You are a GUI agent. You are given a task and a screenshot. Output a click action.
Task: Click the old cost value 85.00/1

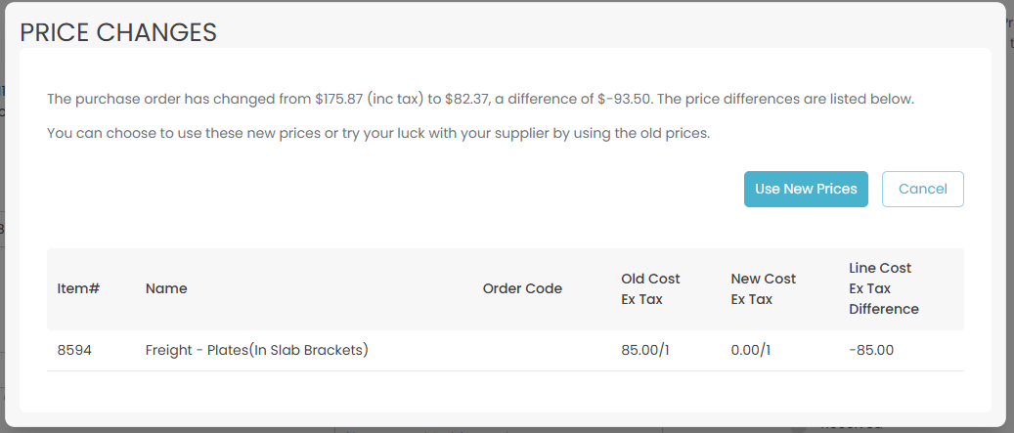tap(646, 350)
